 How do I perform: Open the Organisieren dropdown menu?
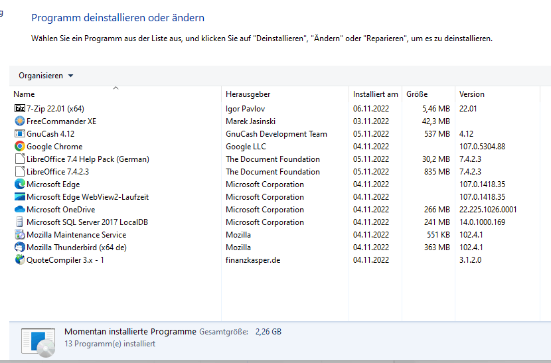[46, 76]
